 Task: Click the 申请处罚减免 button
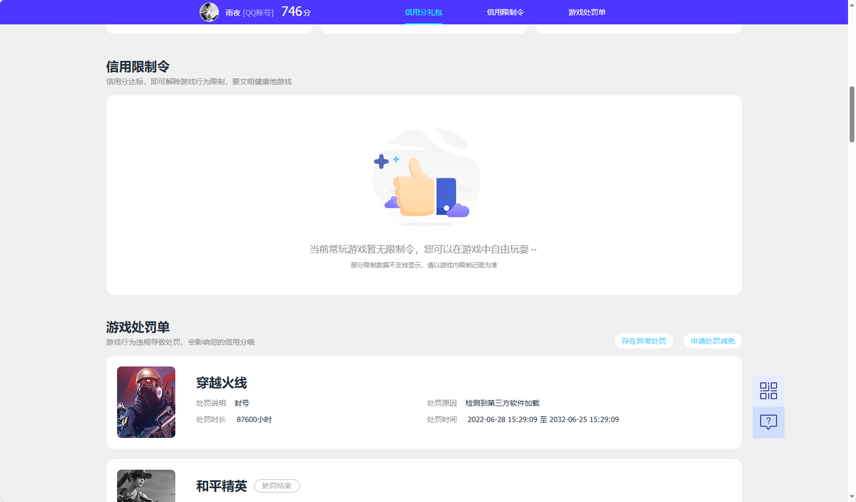pyautogui.click(x=712, y=341)
